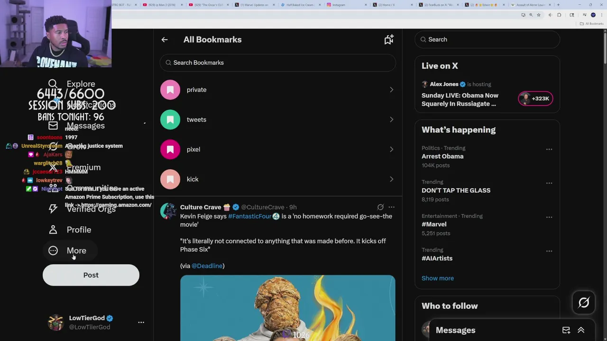Open the Culture Crave profile name
Screen dimensions: 607x341
pyautogui.click(x=201, y=207)
